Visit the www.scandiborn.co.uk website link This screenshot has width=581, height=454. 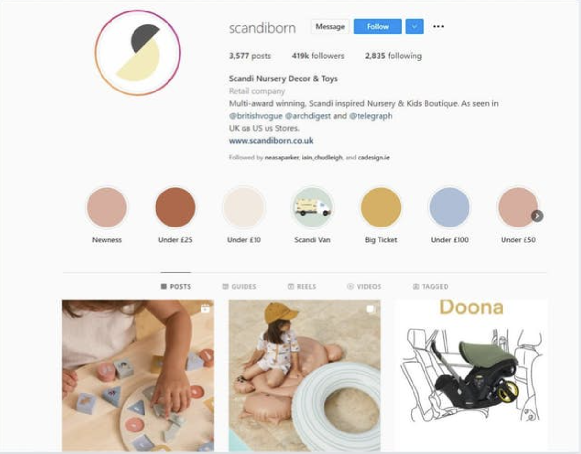click(x=271, y=141)
